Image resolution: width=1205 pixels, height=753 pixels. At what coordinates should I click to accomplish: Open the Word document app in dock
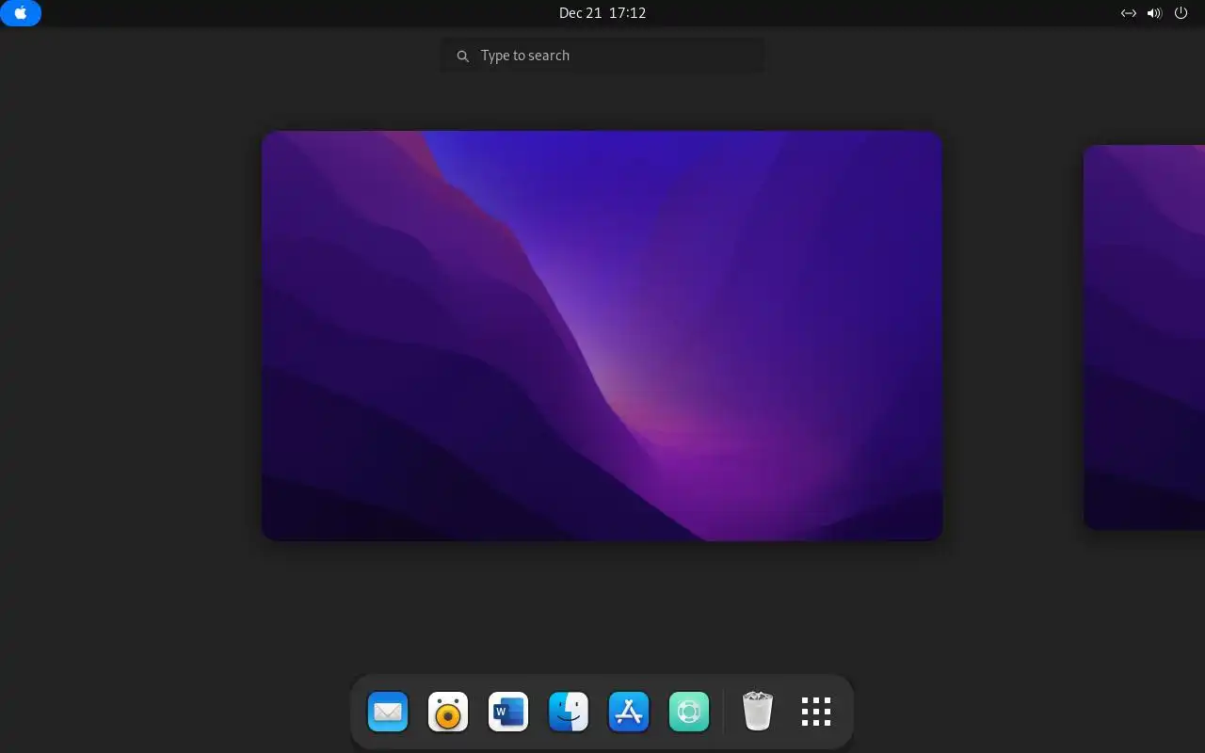click(508, 712)
